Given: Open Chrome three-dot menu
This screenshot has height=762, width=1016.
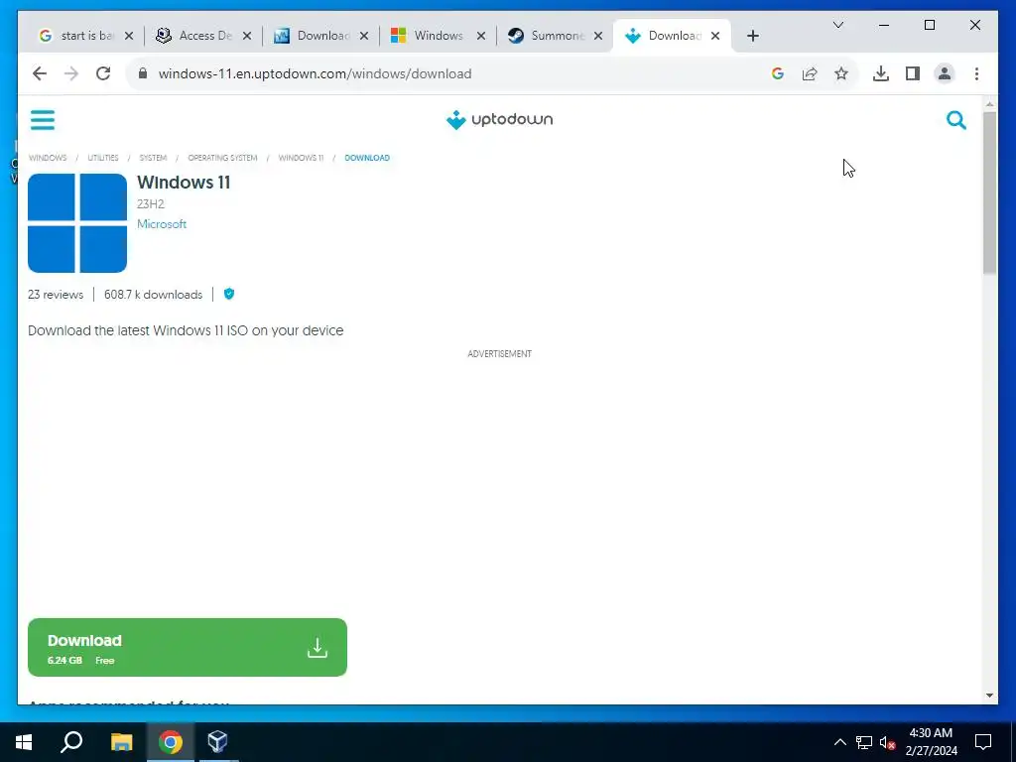Looking at the screenshot, I should pyautogui.click(x=976, y=73).
